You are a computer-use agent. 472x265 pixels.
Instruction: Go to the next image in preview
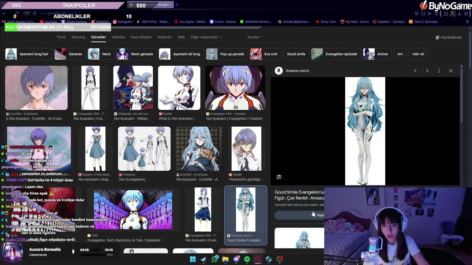tap(427, 71)
